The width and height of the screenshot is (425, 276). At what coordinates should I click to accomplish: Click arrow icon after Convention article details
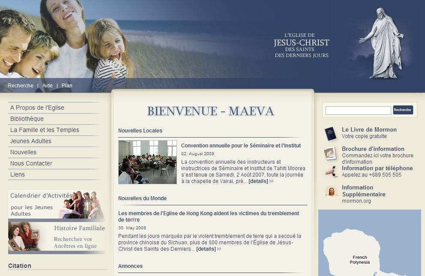tap(272, 181)
